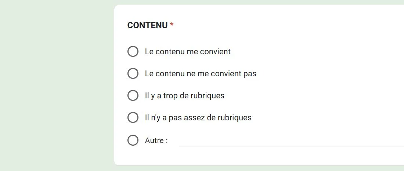Pick the option saying content doesn't suit me

pos(133,74)
